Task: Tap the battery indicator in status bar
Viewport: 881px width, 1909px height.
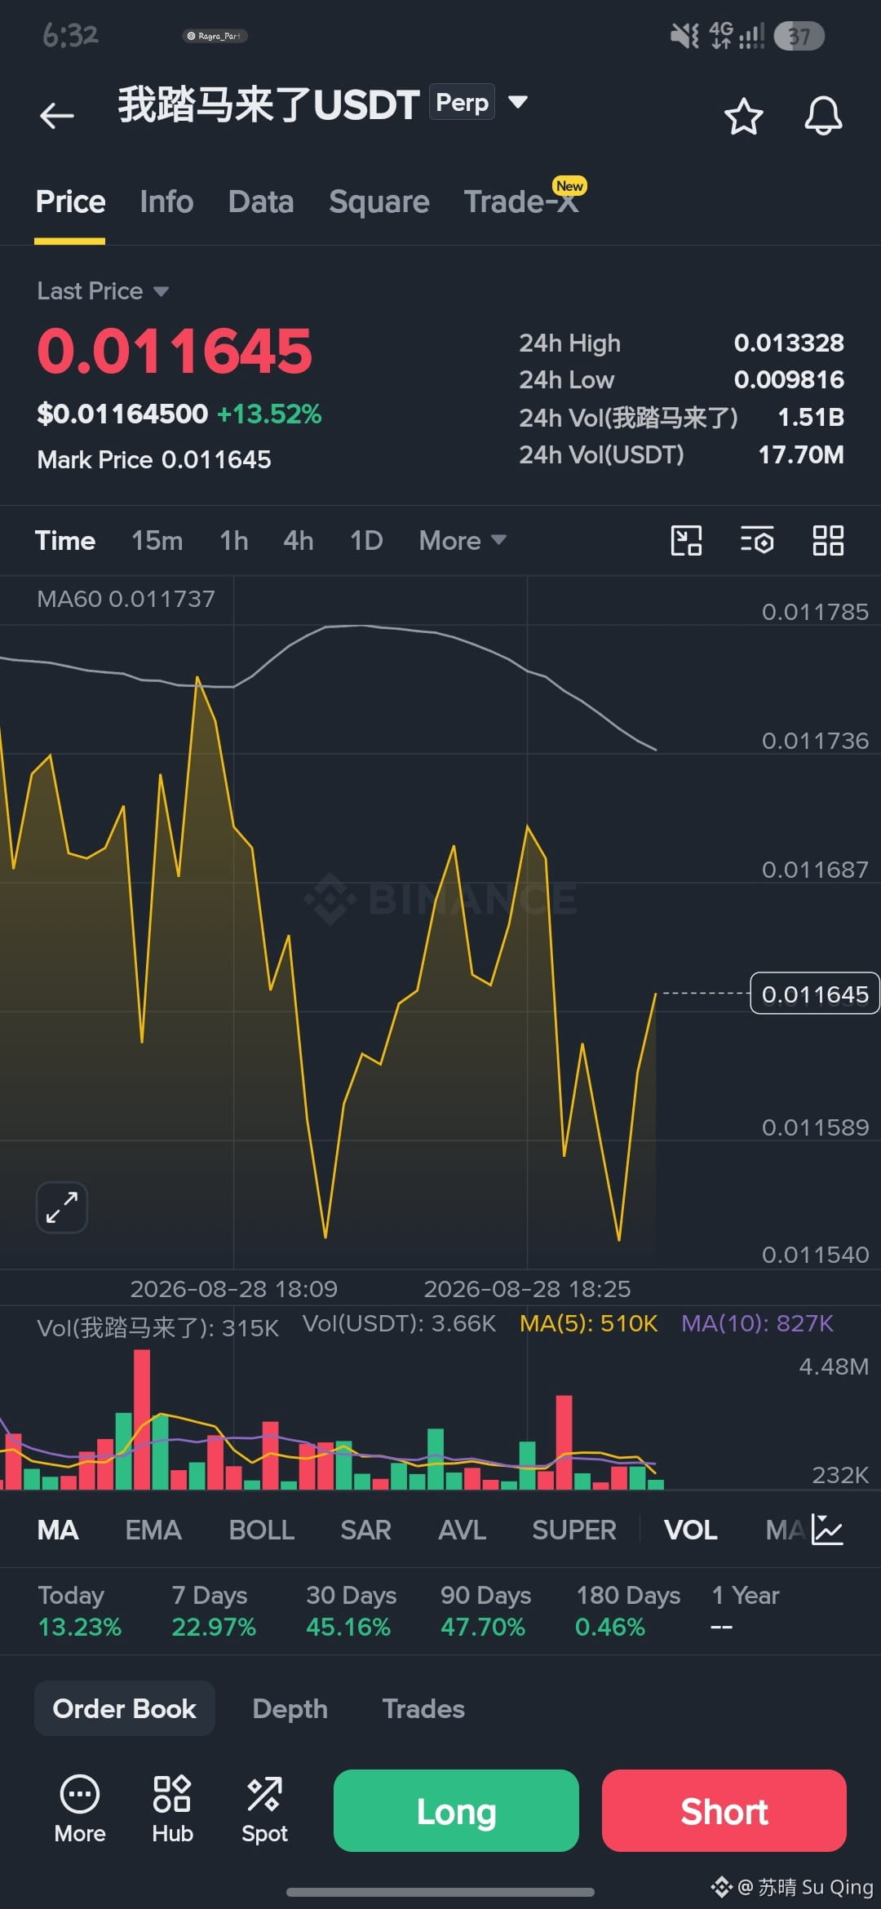Action: [x=799, y=36]
